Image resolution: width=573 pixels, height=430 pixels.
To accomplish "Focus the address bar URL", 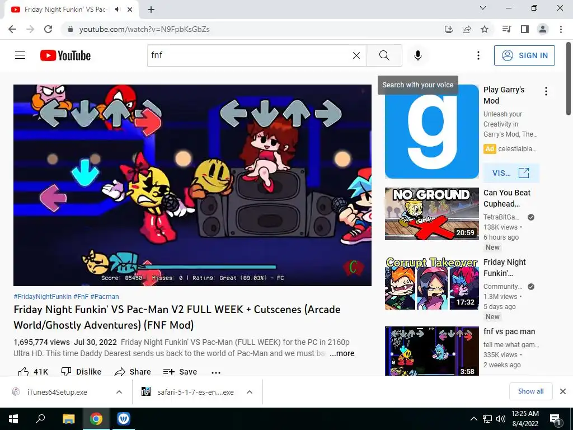I will click(144, 29).
